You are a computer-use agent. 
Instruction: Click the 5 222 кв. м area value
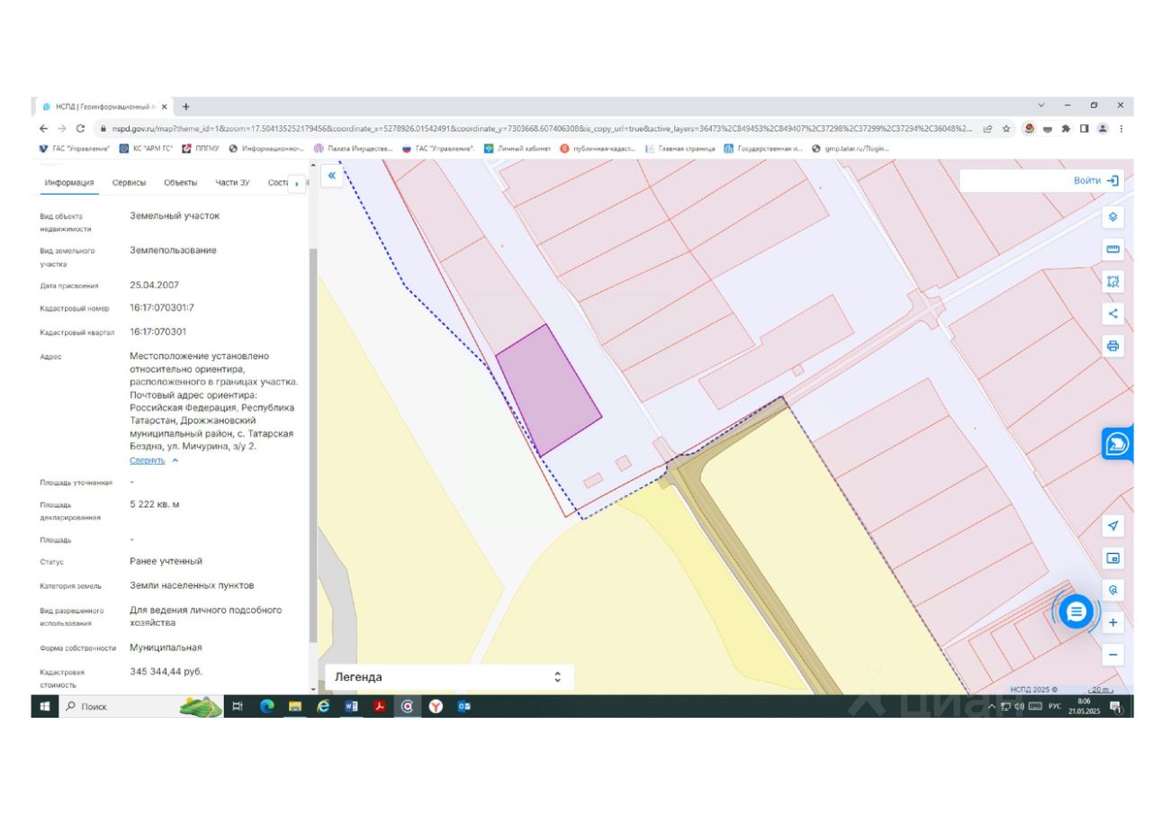click(x=155, y=504)
